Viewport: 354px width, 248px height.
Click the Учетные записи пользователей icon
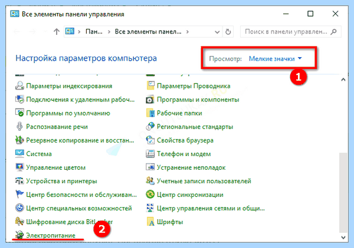(150, 181)
